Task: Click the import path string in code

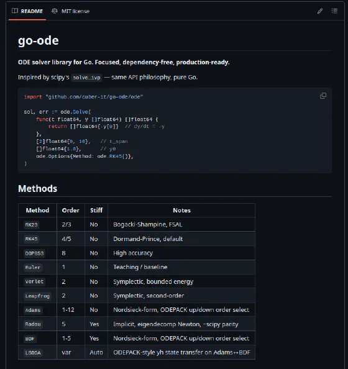Action: [x=94, y=97]
